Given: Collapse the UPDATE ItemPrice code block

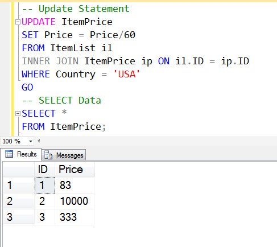Looking at the screenshot, I should point(18,22).
